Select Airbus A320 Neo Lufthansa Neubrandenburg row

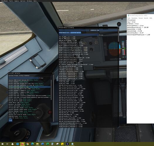29,97
